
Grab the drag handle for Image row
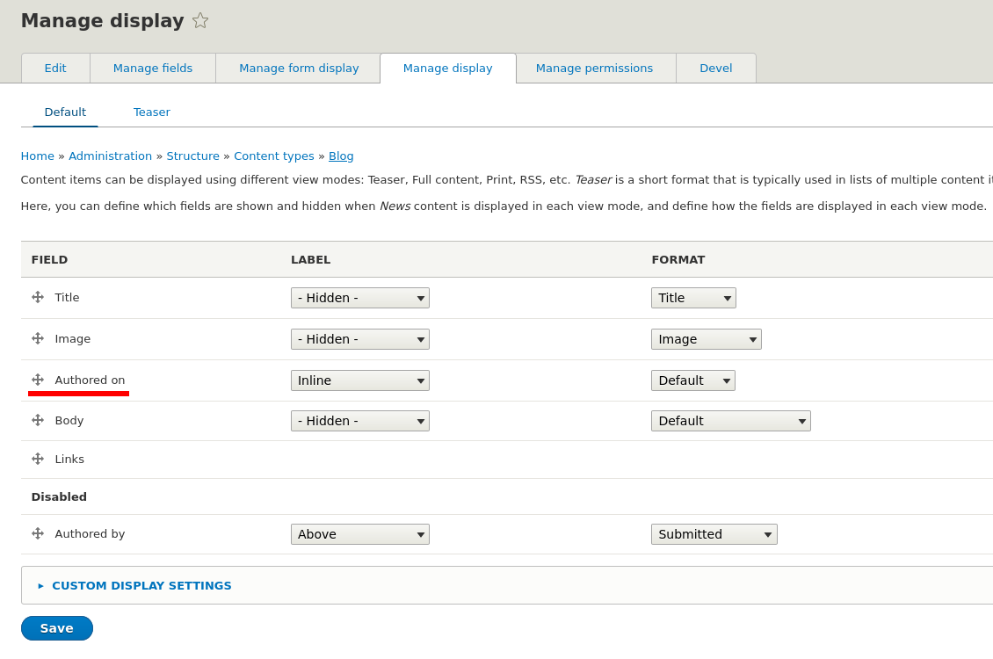pos(38,338)
